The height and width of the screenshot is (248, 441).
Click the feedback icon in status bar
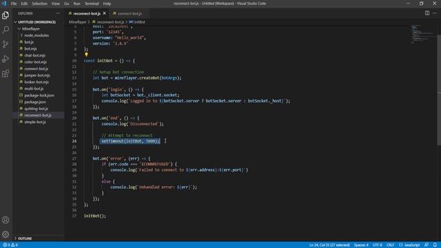427,245
